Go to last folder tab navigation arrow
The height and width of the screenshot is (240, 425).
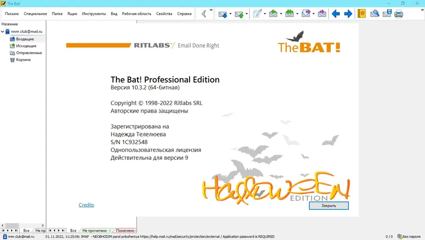(x=16, y=230)
